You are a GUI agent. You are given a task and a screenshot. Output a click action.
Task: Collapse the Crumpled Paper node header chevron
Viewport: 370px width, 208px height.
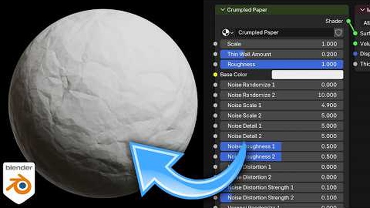point(223,10)
